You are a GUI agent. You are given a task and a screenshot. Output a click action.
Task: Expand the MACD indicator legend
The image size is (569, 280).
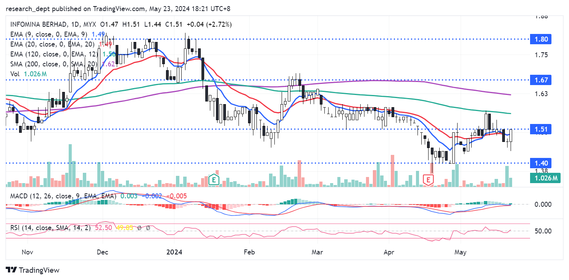point(61,196)
